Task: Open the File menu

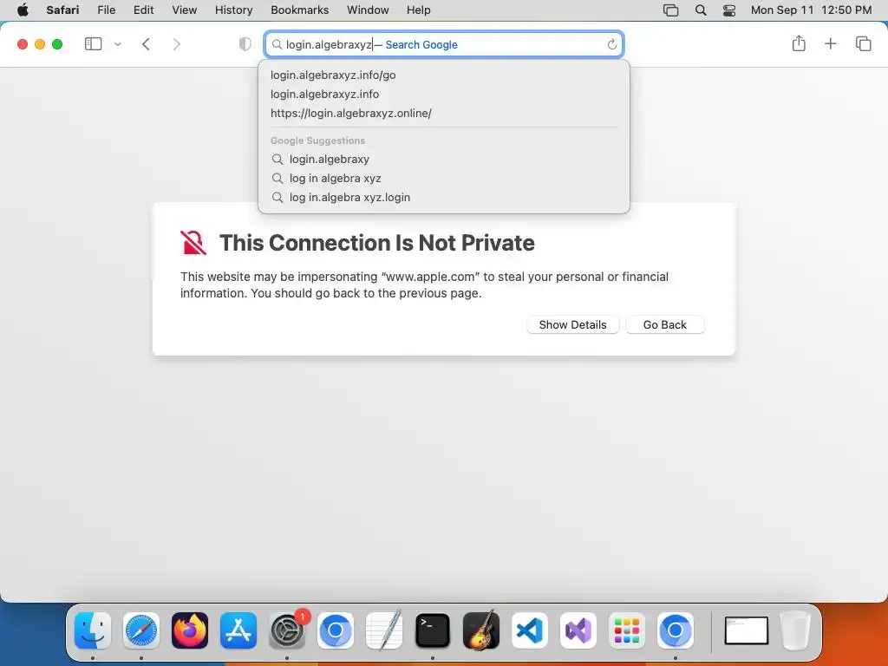Action: coord(107,10)
